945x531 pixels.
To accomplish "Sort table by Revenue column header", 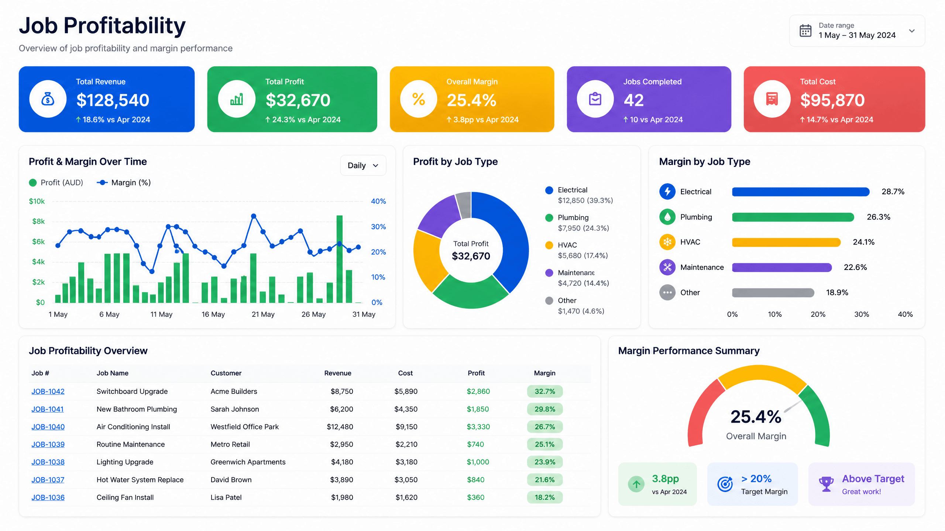I will click(x=338, y=373).
